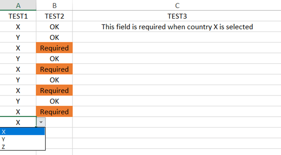Click the first Y cell under TEST1
281x155 pixels.
click(18, 37)
